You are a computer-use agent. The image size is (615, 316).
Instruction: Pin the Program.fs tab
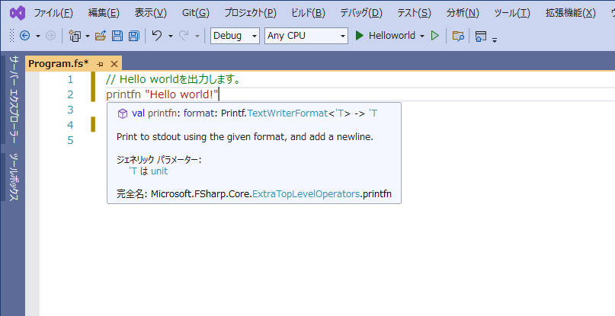click(100, 64)
